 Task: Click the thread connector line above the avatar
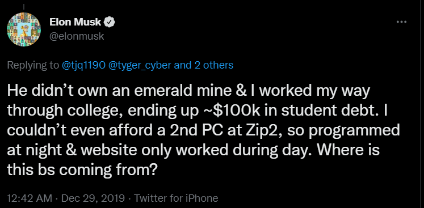tap(23, 6)
